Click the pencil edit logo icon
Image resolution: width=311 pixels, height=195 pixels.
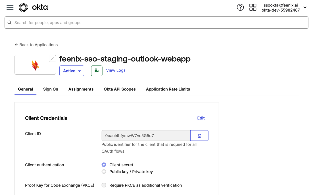pos(52,58)
